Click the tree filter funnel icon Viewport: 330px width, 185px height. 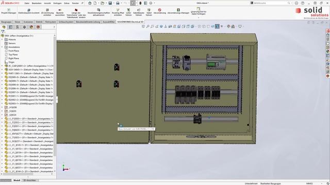pyautogui.click(x=3, y=32)
